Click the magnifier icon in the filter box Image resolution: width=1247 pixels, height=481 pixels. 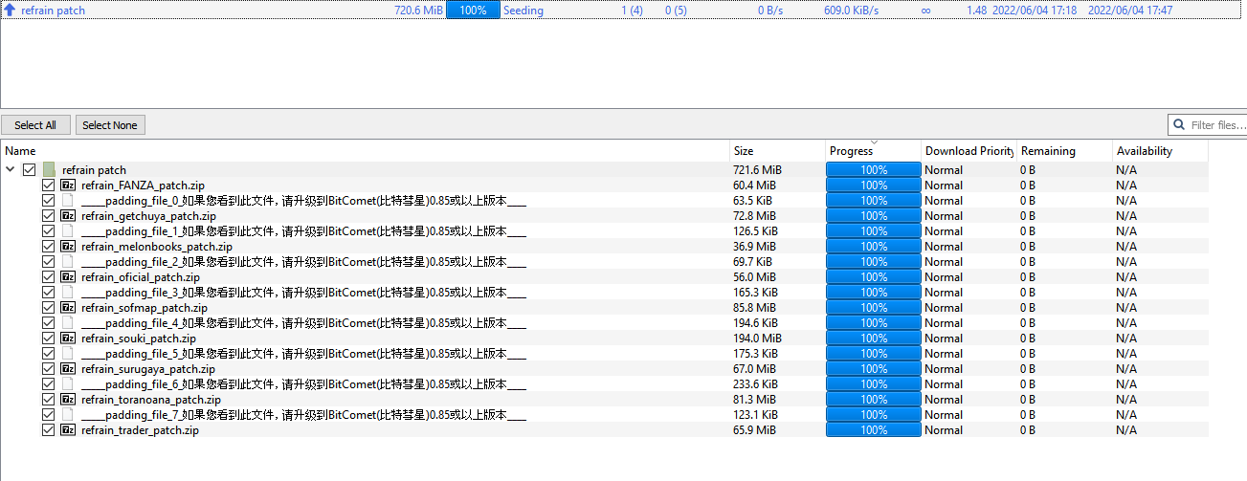click(1180, 125)
